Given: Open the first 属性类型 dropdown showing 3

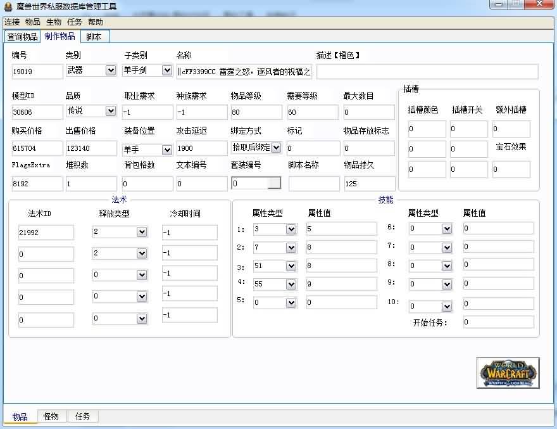Looking at the screenshot, I should [x=291, y=229].
